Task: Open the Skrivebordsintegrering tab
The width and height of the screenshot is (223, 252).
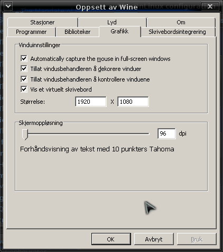Action: [177, 32]
